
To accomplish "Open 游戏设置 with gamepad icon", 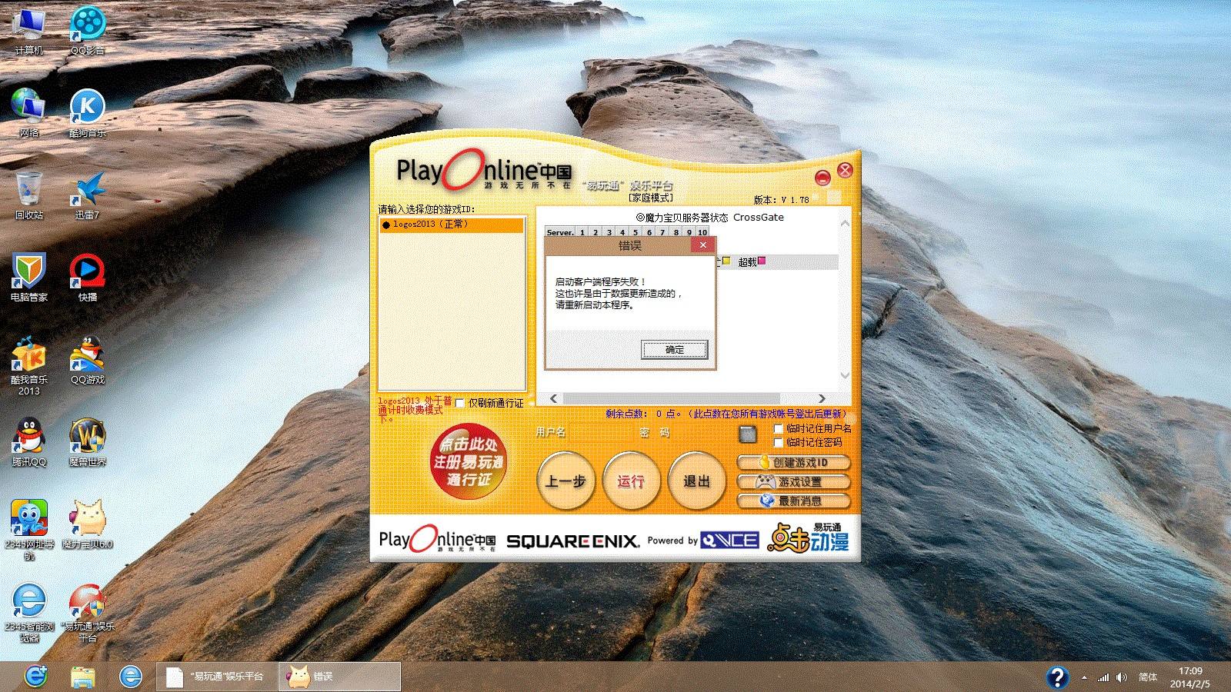I will pos(793,481).
